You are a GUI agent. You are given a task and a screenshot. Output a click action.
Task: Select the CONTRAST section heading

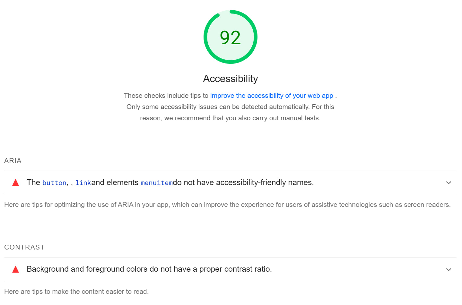tap(24, 247)
